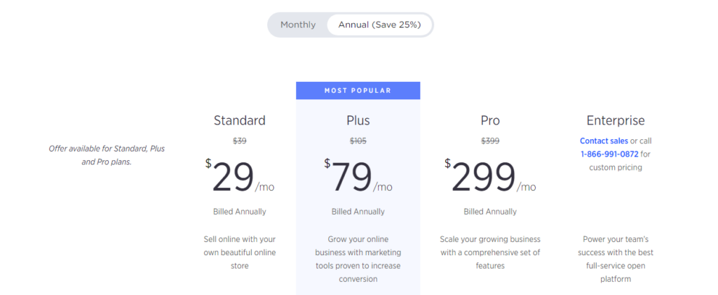Click the crossed-out $39 Standard price
718x295 pixels.
(x=240, y=141)
